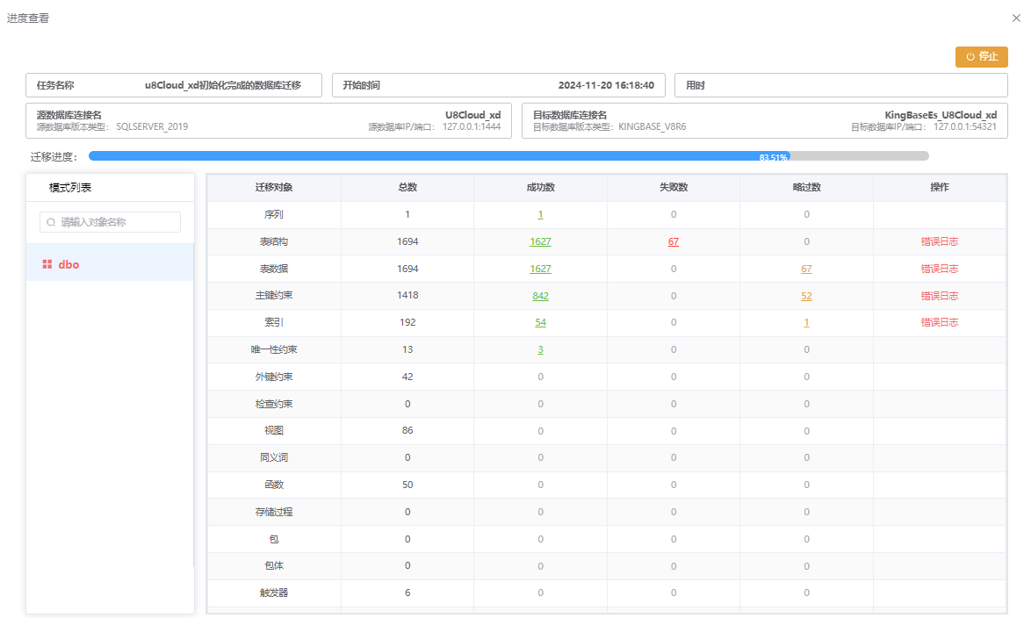The height and width of the screenshot is (618, 1031).
Task: Click the orange 停止 stop button
Action: tap(981, 56)
